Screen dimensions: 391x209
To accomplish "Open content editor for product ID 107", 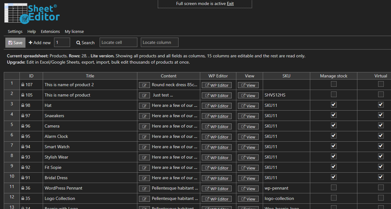I will click(x=144, y=85).
